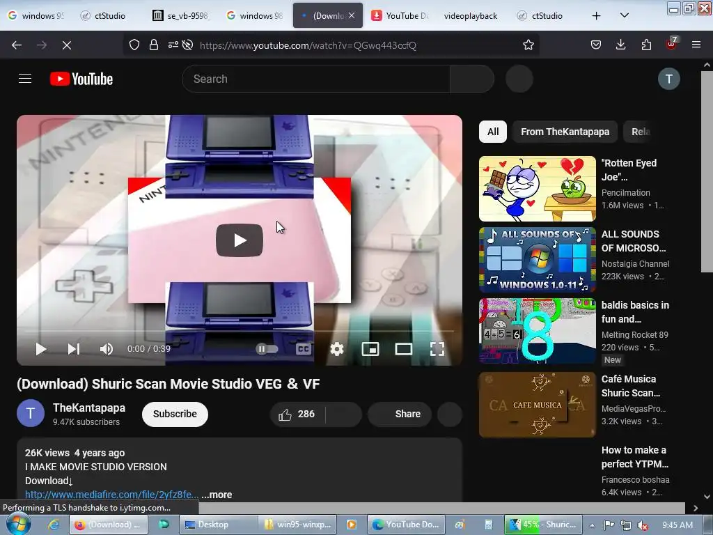713x535 pixels.
Task: Stop loading the page
Action: click(x=66, y=45)
